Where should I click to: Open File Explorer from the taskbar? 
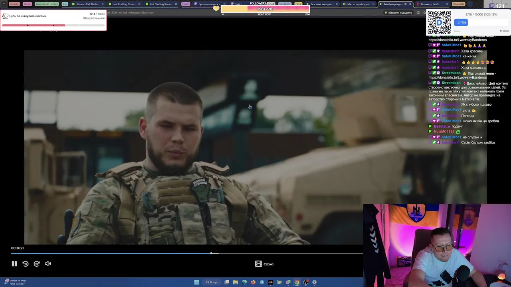pyautogui.click(x=236, y=282)
